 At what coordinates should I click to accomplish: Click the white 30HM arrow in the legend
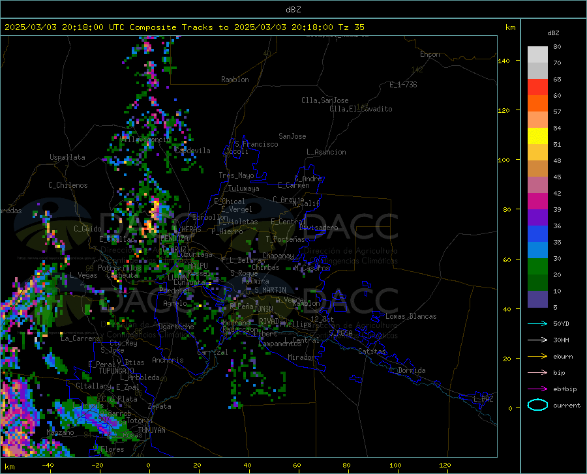(x=537, y=340)
